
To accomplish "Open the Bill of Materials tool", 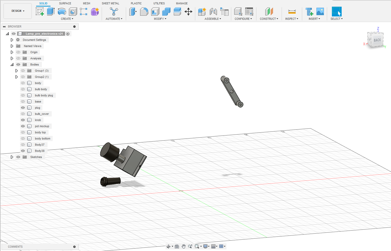I will [224, 12].
